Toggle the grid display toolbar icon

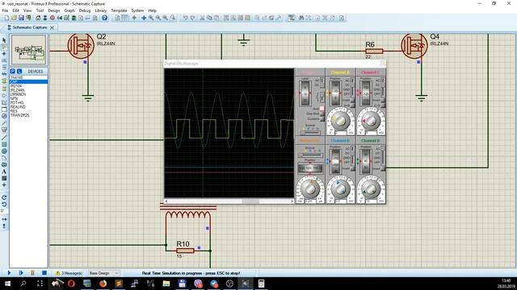tap(125, 18)
